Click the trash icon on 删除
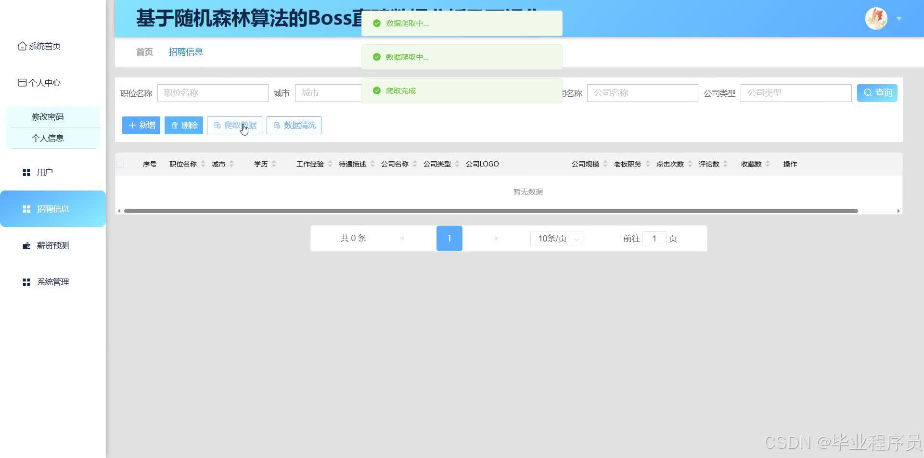924x458 pixels. click(x=175, y=126)
